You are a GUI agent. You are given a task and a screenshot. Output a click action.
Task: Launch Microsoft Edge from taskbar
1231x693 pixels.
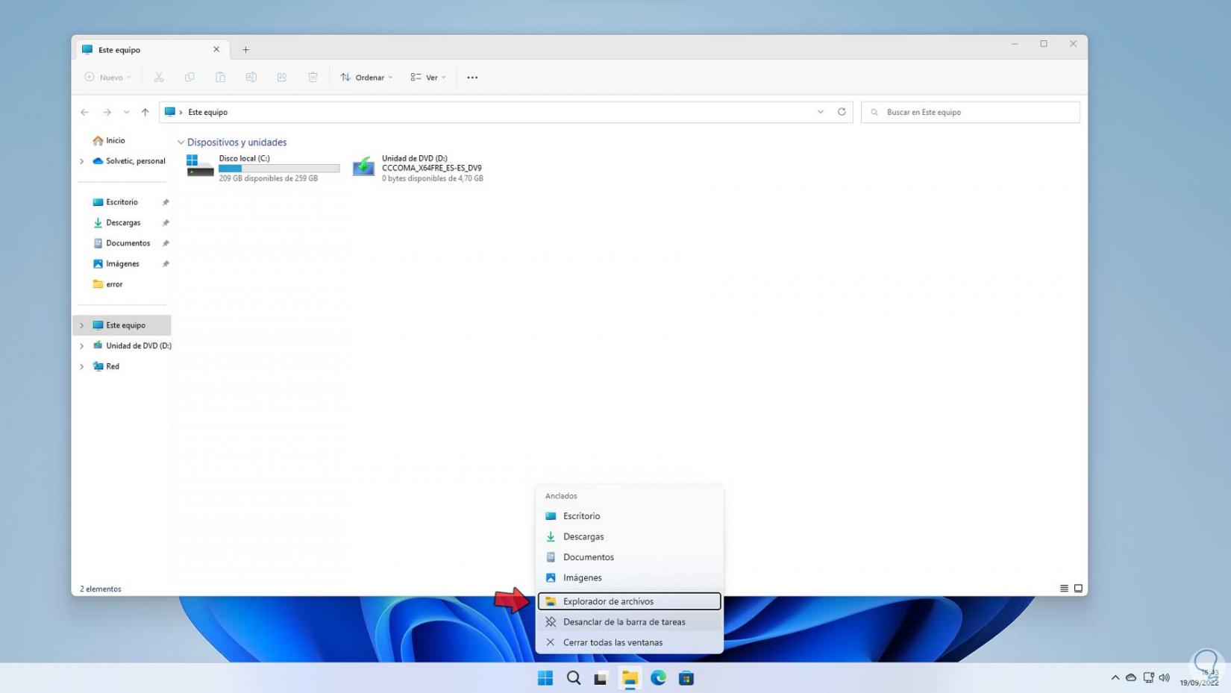(x=658, y=678)
